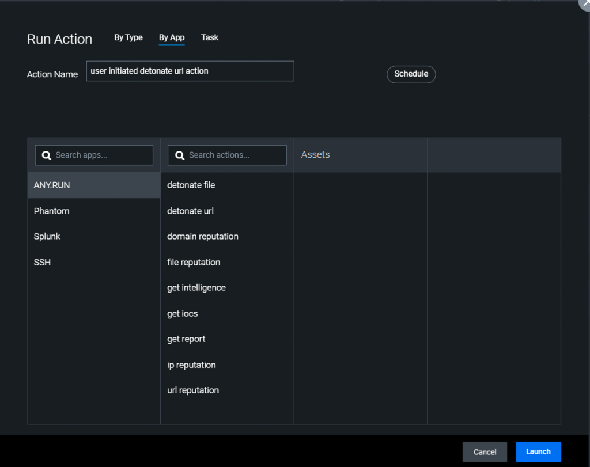The image size is (590, 467).
Task: Close the Run Action dialog
Action: coord(584,3)
